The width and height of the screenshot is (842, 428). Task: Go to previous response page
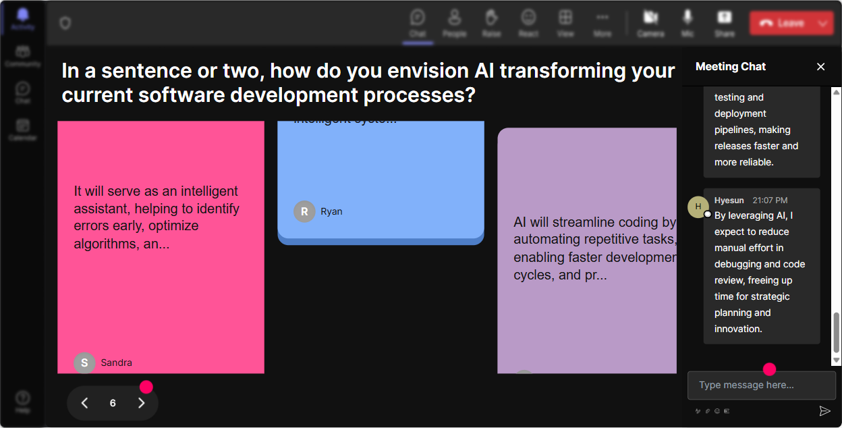(x=84, y=403)
